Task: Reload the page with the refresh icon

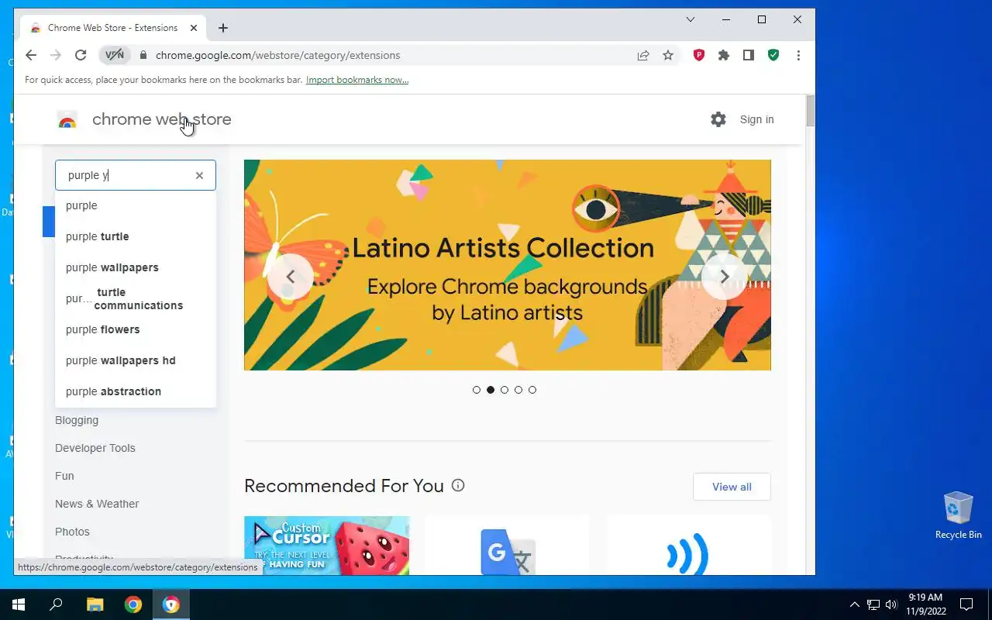Action: tap(81, 55)
